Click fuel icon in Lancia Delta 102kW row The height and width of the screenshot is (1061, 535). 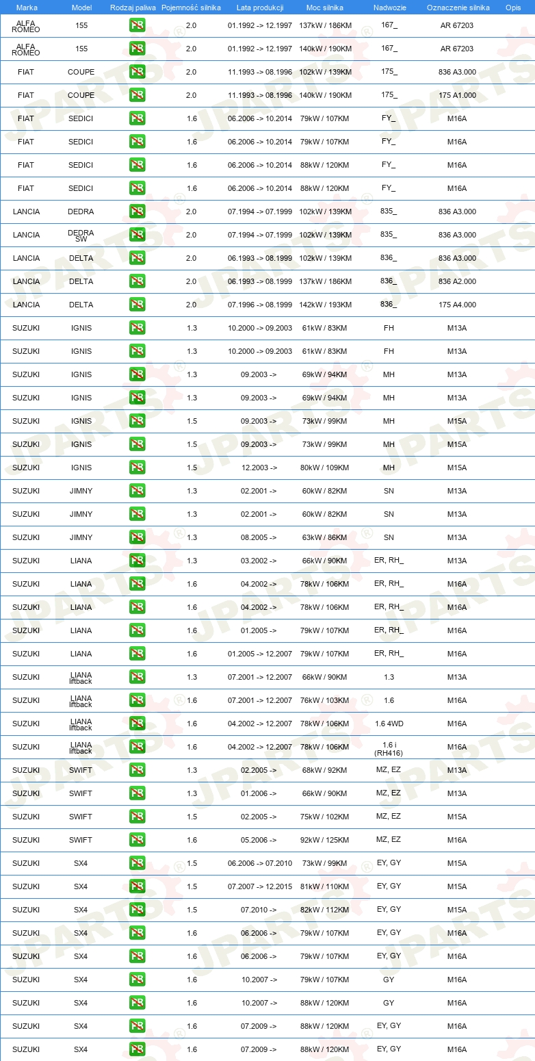(137, 258)
